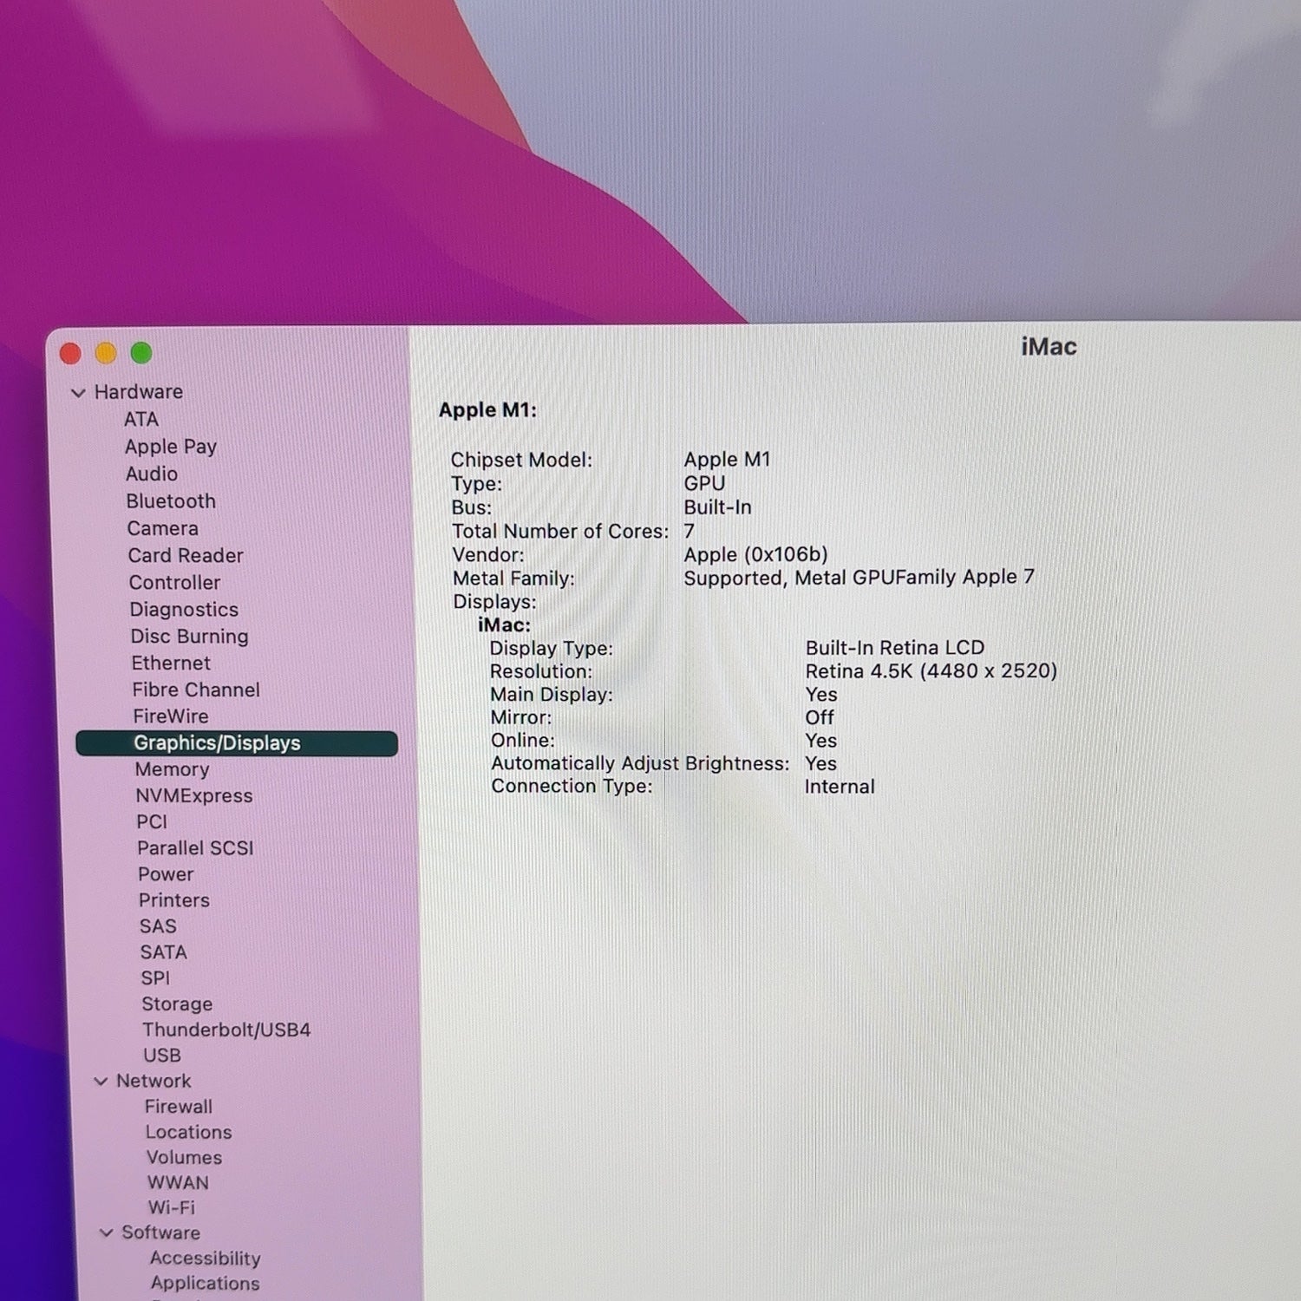The width and height of the screenshot is (1301, 1301).
Task: Select Printers in the Hardware list
Action: click(x=174, y=900)
